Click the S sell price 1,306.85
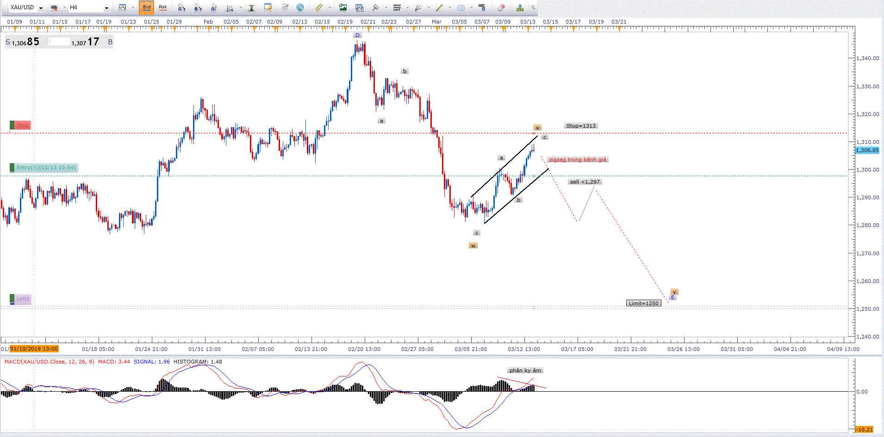This screenshot has height=437, width=884. pyautogui.click(x=23, y=42)
